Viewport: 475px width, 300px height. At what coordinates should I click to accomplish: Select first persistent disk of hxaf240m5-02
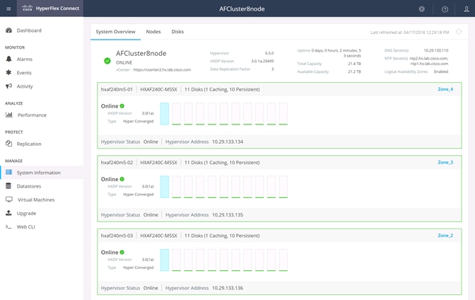pyautogui.click(x=176, y=187)
